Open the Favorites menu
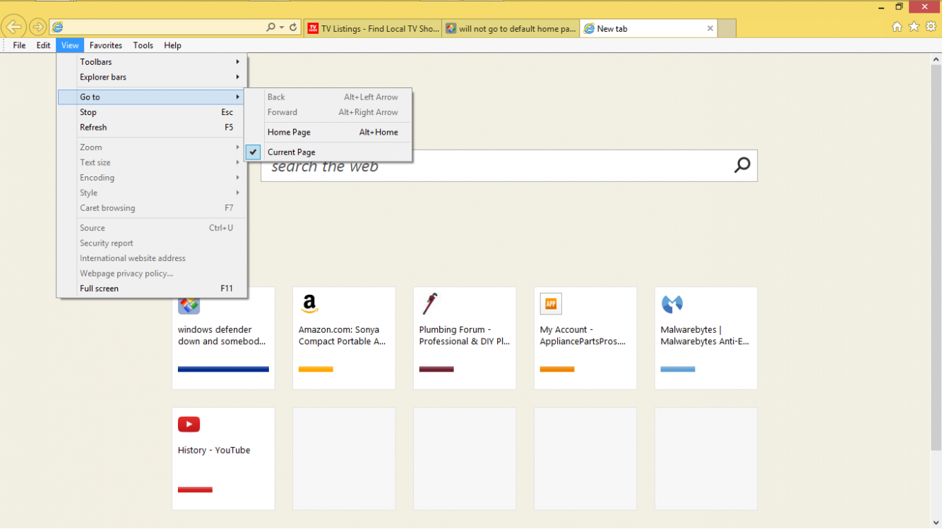The image size is (942, 529). click(106, 45)
